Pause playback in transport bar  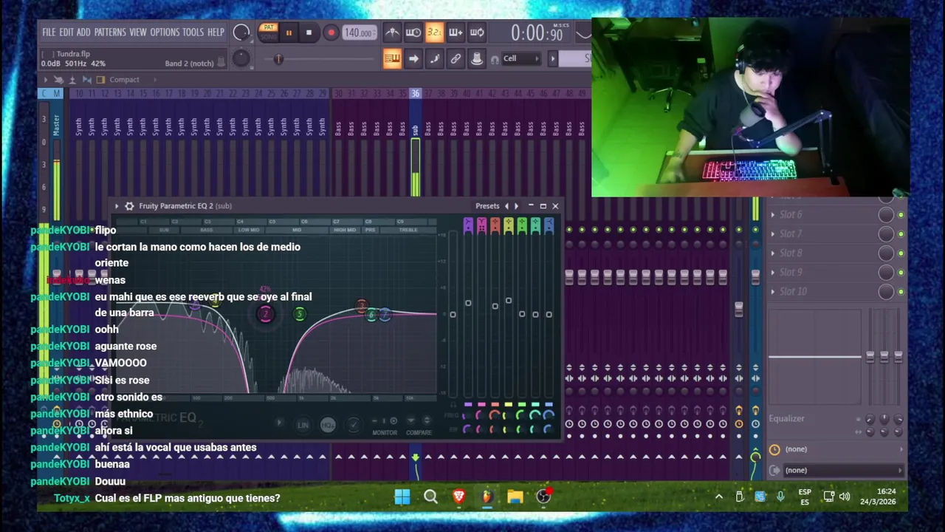(289, 33)
